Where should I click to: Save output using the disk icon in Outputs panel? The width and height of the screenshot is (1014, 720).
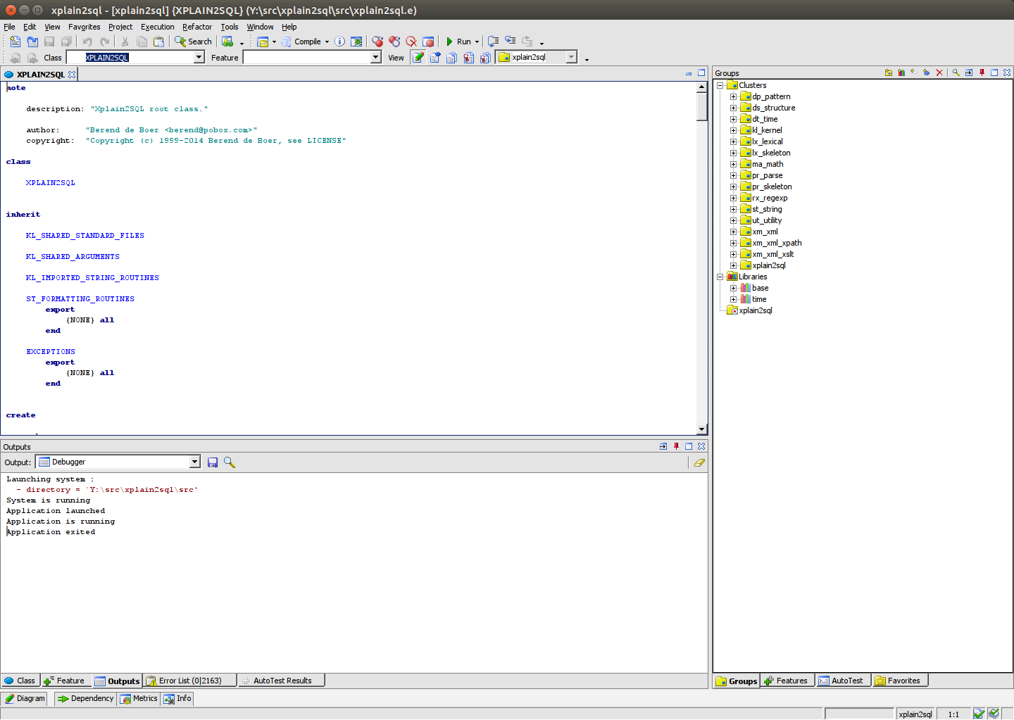[x=213, y=462]
